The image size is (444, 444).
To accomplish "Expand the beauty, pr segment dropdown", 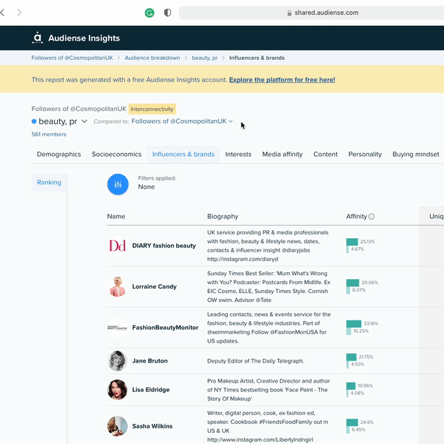I will (84, 121).
